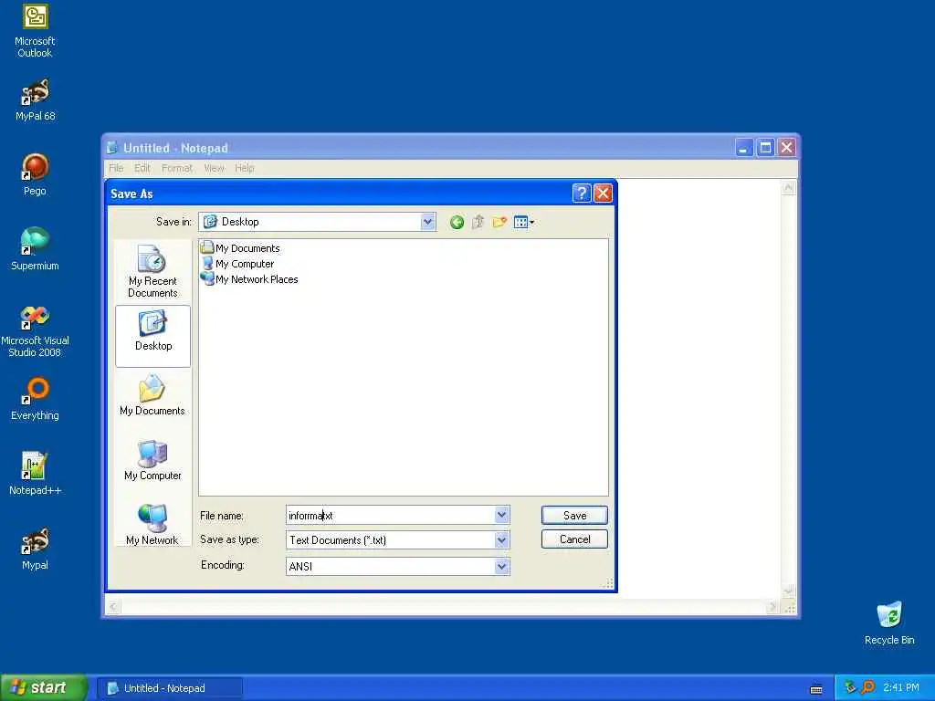Choose Desktop in the places bar

click(152, 336)
